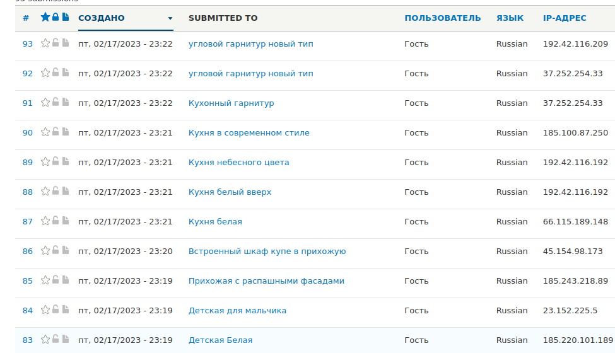The width and height of the screenshot is (615, 353).
Task: Sort table by Пользователь column
Action: tap(442, 18)
